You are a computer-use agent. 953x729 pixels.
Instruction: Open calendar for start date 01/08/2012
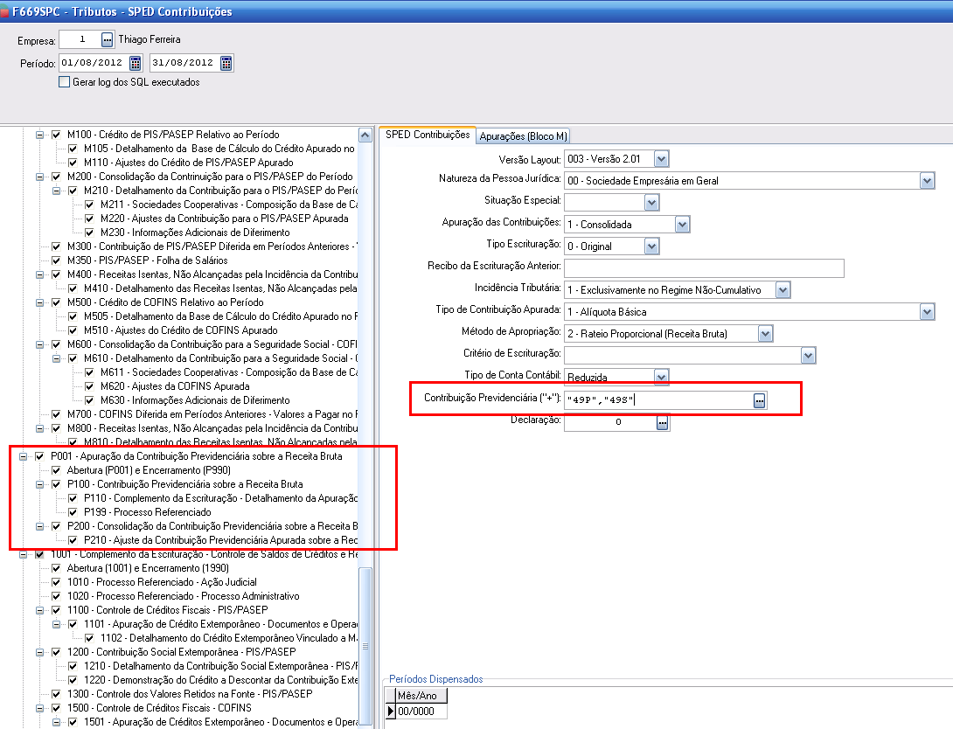(136, 63)
